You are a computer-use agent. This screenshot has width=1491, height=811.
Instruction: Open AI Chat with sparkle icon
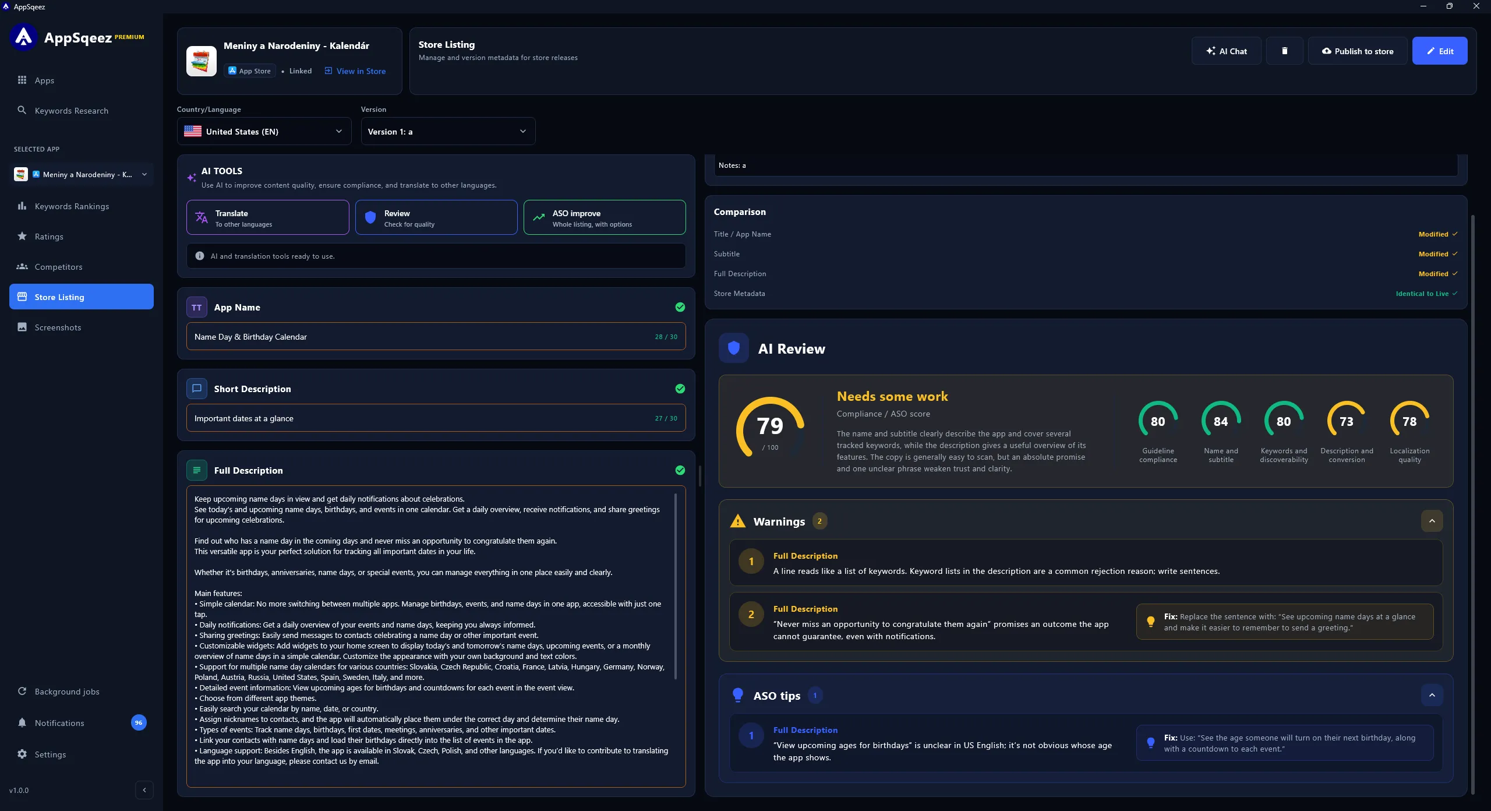tap(1226, 51)
